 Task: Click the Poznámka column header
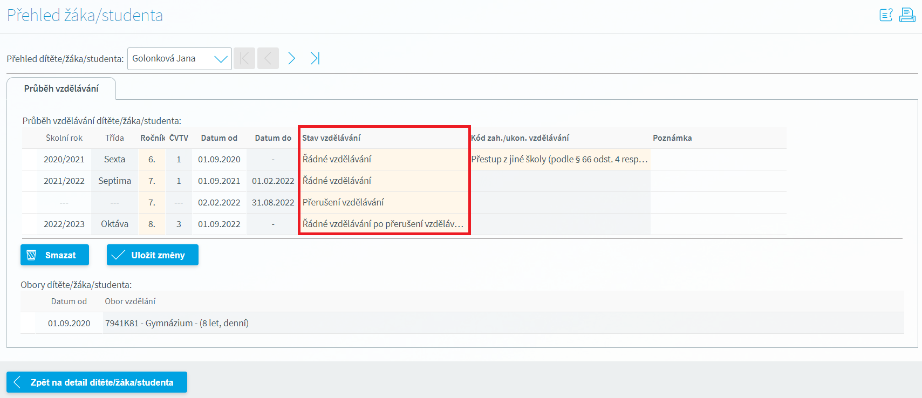point(672,138)
